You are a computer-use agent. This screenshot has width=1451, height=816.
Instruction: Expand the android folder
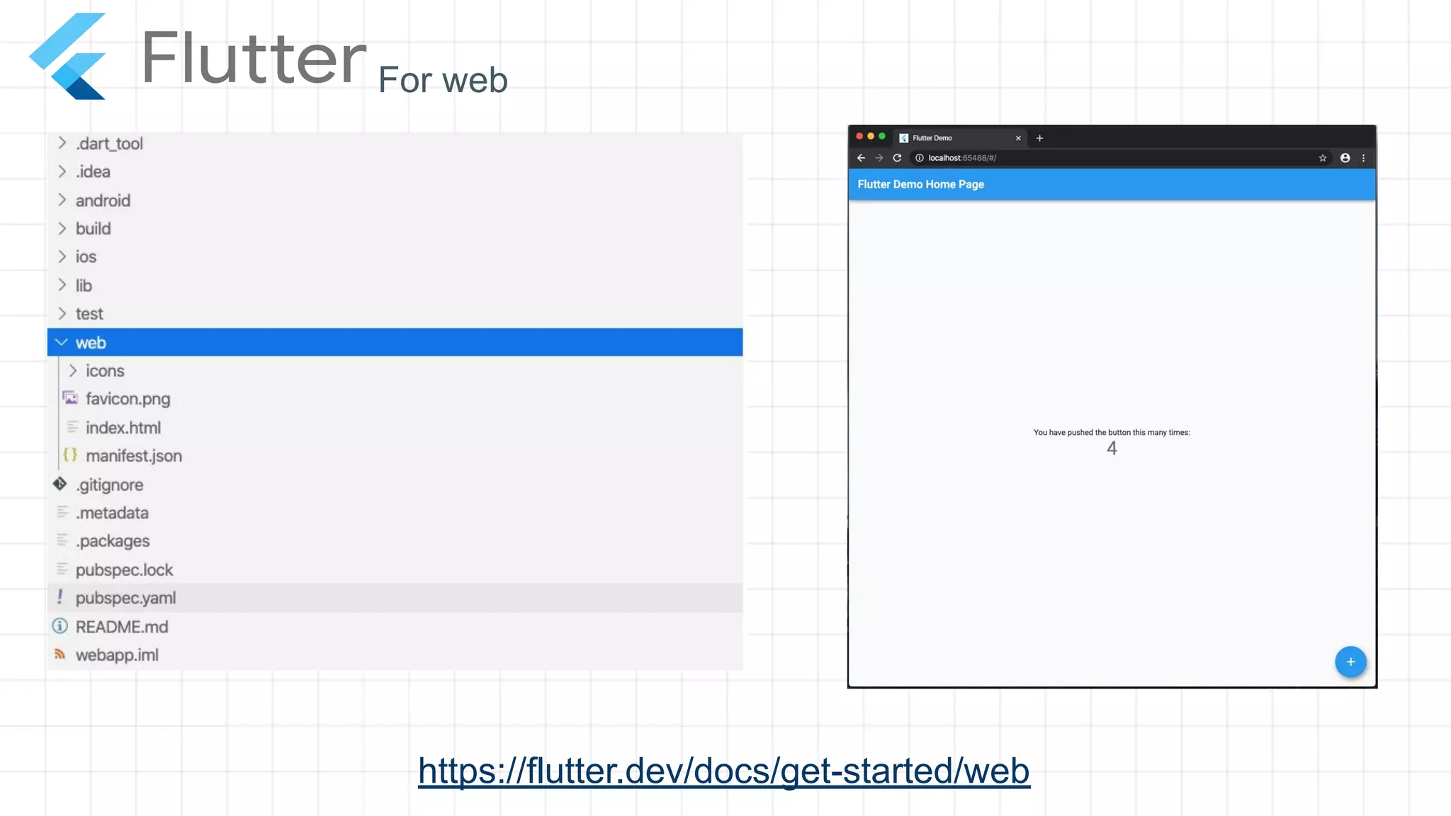click(x=62, y=200)
